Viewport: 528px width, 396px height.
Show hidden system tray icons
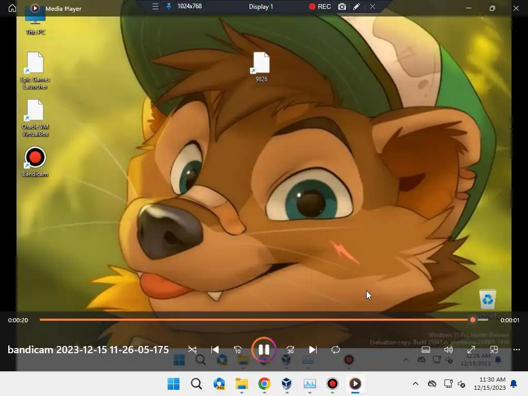click(416, 384)
